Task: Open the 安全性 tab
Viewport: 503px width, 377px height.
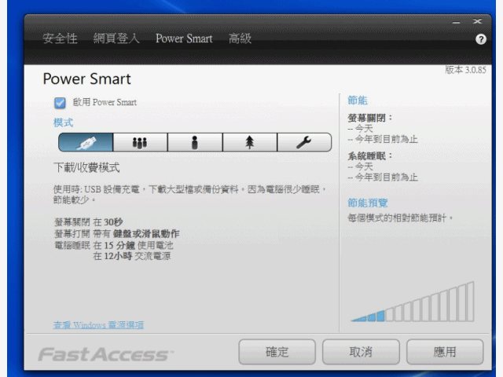Action: coord(60,38)
